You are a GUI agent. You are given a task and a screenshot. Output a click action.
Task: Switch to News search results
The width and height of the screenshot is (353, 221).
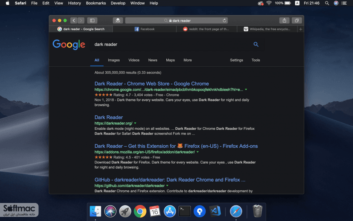pos(153,60)
